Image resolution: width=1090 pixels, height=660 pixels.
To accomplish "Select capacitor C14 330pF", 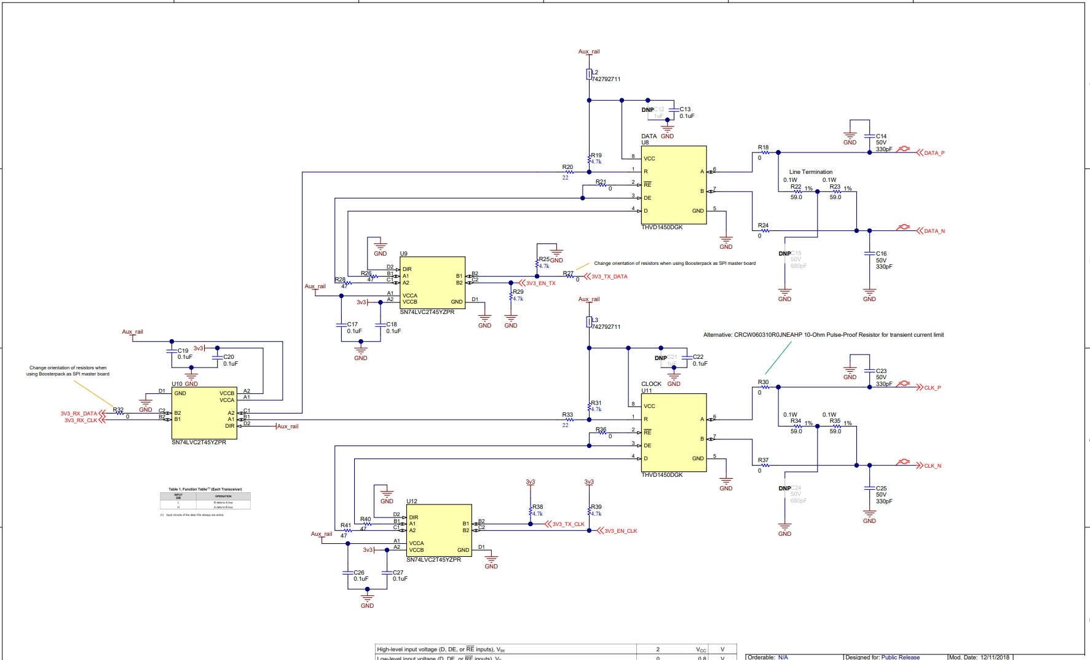I will coord(869,136).
